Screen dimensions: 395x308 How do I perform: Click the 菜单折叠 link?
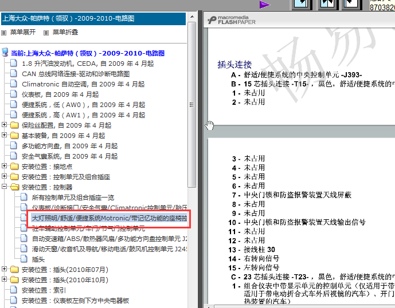[65, 32]
